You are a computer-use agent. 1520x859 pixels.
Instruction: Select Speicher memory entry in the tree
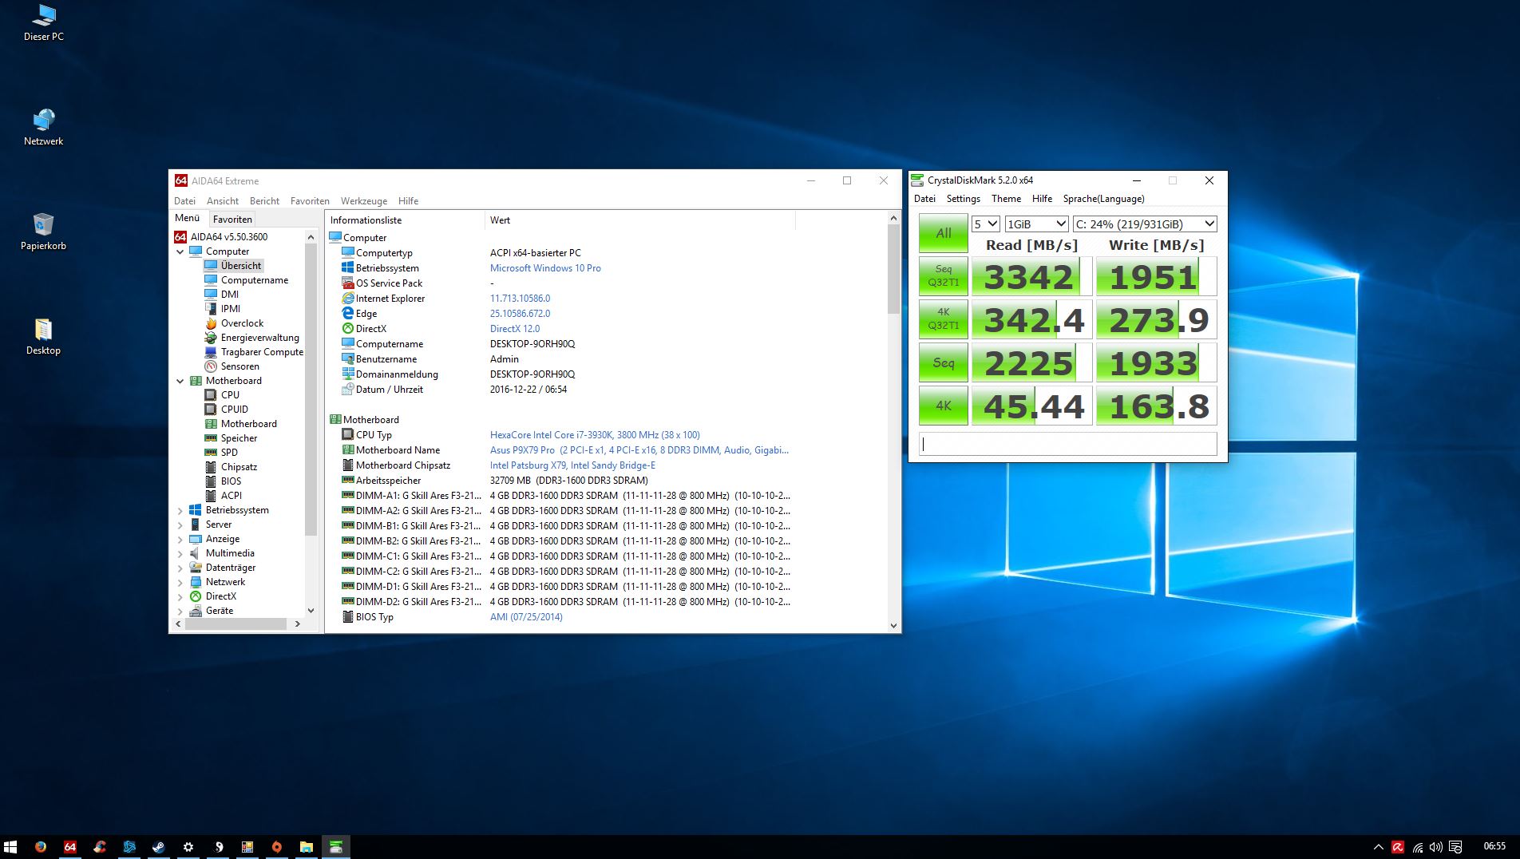click(239, 438)
